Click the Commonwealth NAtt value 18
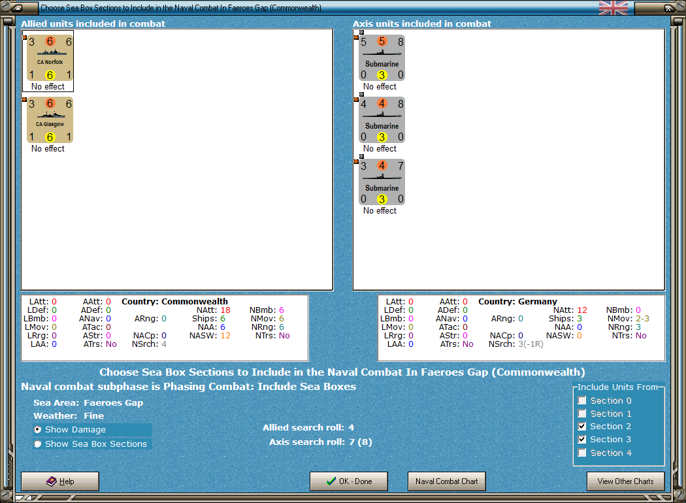Screen dimensions: 686x503 [x=225, y=310]
